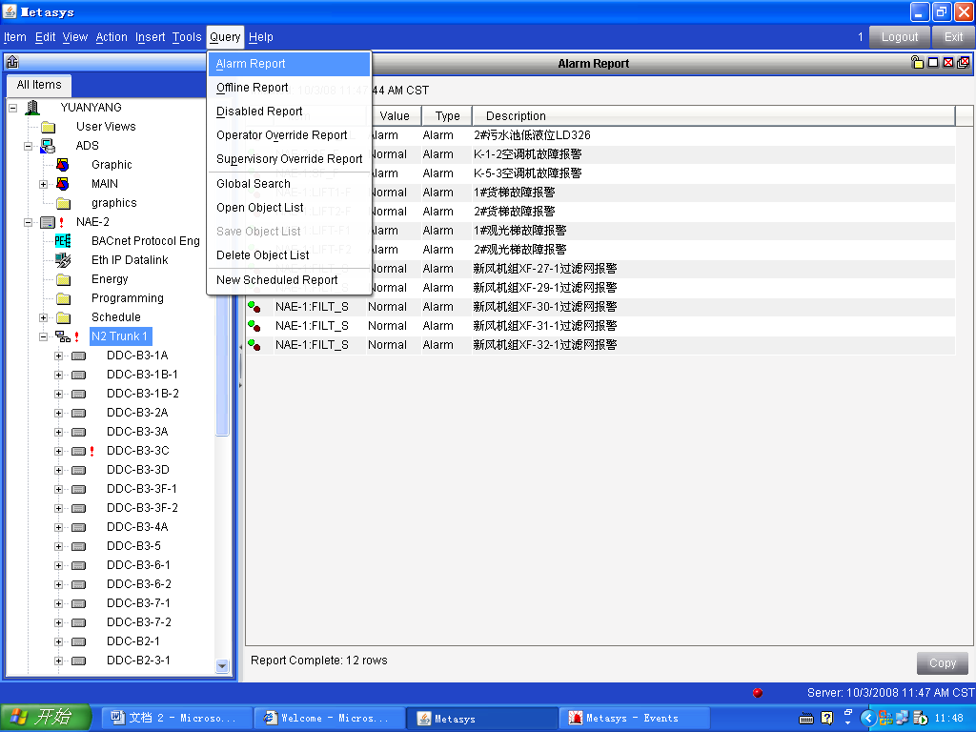The height and width of the screenshot is (732, 976).
Task: Show hidden system tray icons arrow
Action: [867, 718]
